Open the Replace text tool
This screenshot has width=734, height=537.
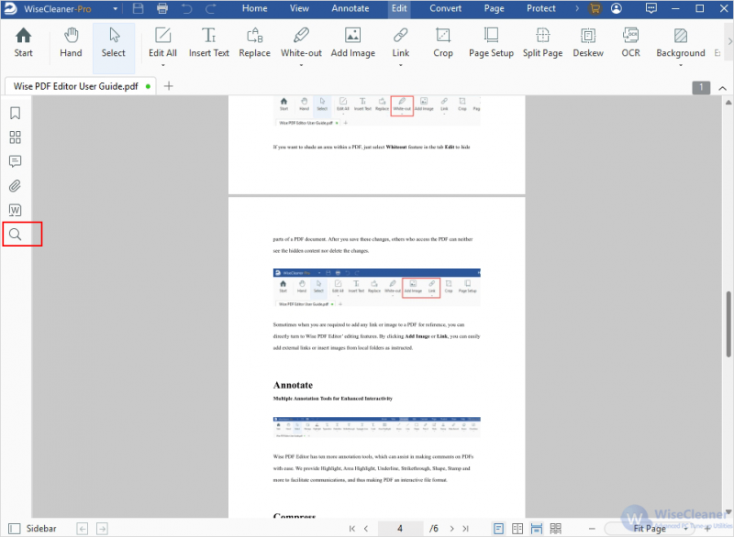click(255, 42)
